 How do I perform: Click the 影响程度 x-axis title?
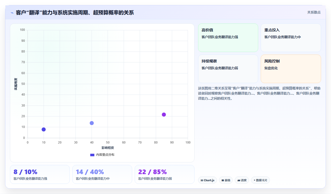point(108,148)
